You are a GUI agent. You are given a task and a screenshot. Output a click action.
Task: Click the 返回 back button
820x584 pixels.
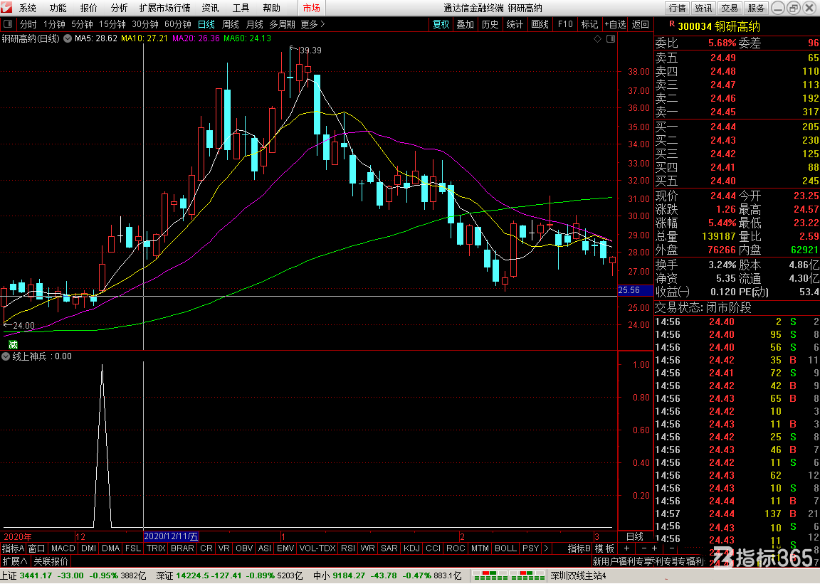tap(640, 24)
